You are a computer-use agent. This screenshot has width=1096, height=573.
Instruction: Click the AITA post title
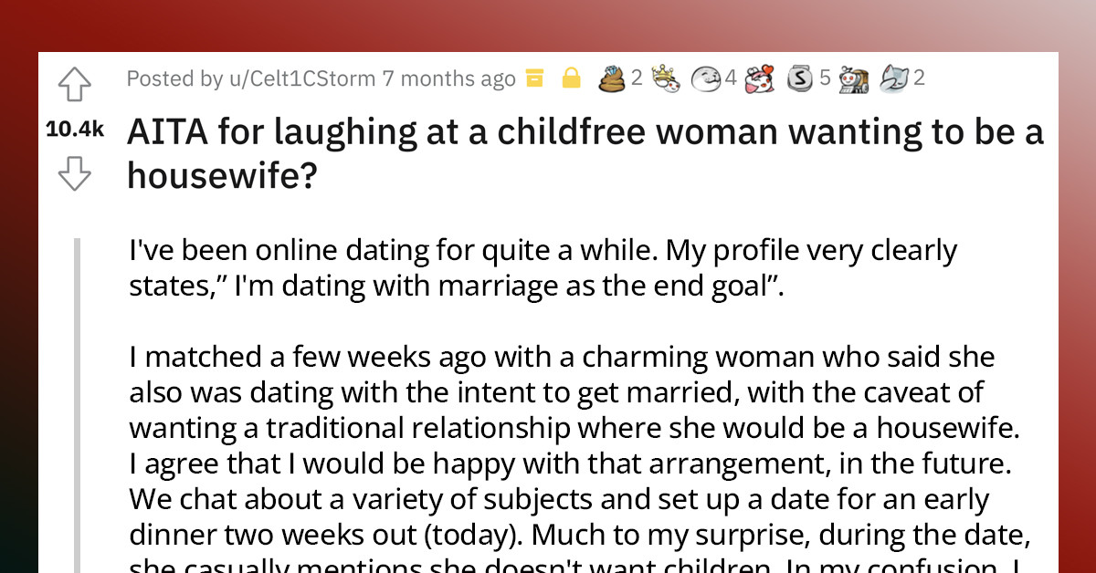click(x=585, y=151)
